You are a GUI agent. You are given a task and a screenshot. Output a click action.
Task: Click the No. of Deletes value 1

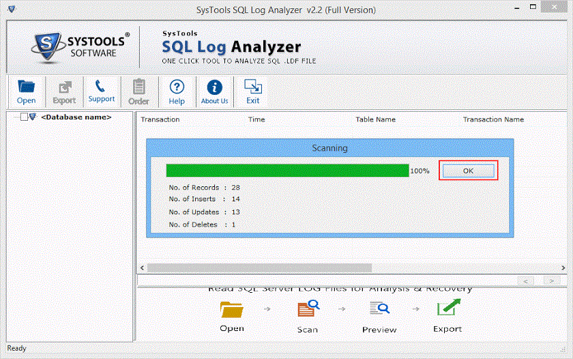coord(233,225)
